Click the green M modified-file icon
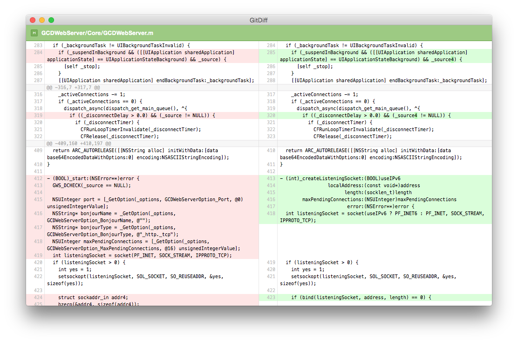The height and width of the screenshot is (343, 518). [x=34, y=33]
